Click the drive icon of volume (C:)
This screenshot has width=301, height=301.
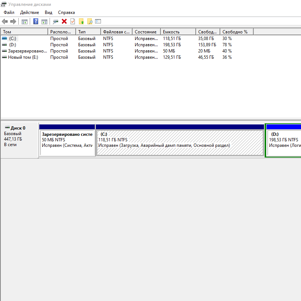pos(4,39)
